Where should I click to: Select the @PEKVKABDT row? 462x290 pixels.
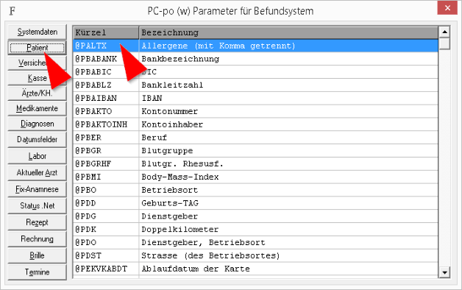click(x=256, y=269)
